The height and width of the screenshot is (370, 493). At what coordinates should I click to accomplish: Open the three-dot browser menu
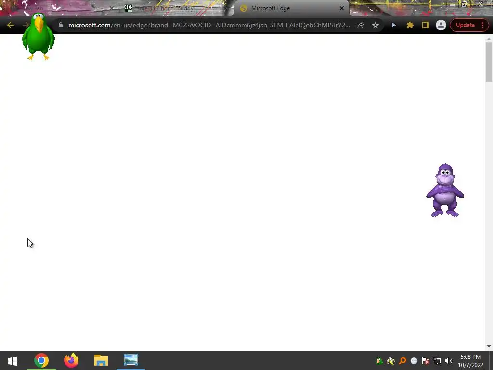tap(482, 25)
